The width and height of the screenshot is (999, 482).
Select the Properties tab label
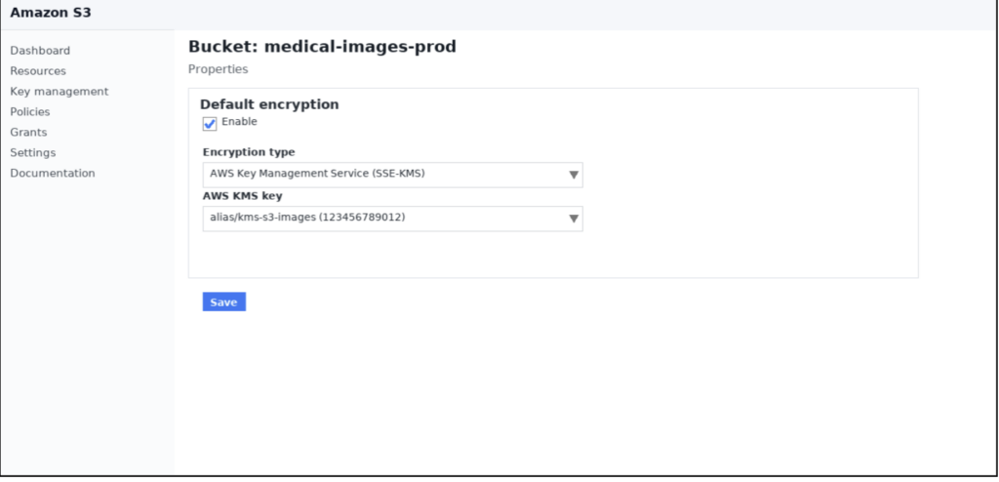(219, 69)
